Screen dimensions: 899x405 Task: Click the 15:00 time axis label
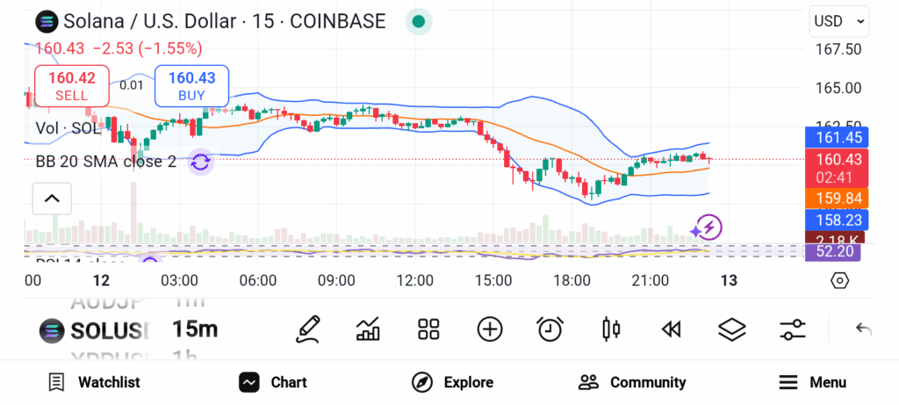click(493, 281)
